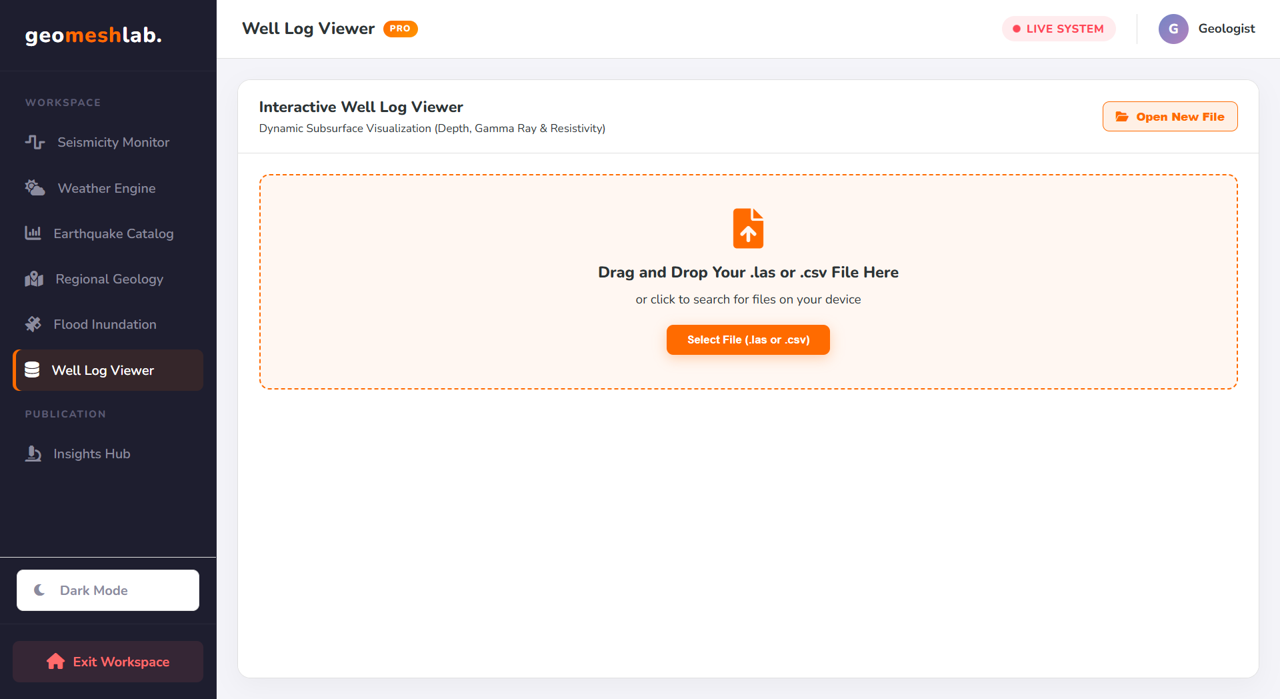Click the drag and drop file area

tap(748, 281)
